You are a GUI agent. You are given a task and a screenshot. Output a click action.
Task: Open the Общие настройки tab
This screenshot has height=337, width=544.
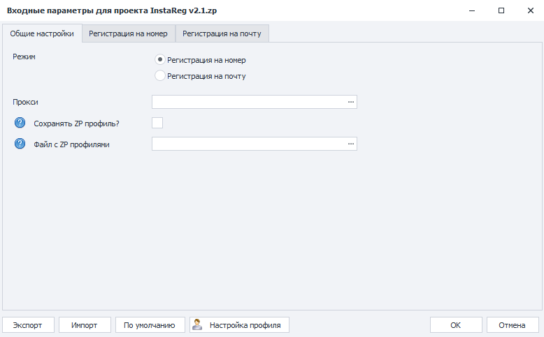point(42,33)
